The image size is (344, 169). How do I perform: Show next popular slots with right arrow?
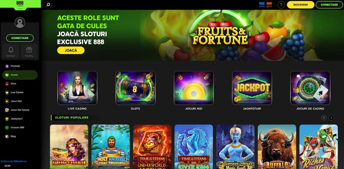point(331,117)
